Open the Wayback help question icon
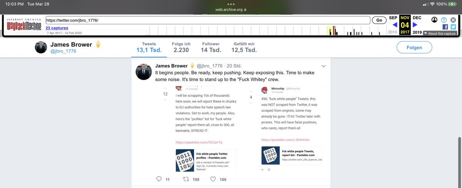 tap(444, 20)
